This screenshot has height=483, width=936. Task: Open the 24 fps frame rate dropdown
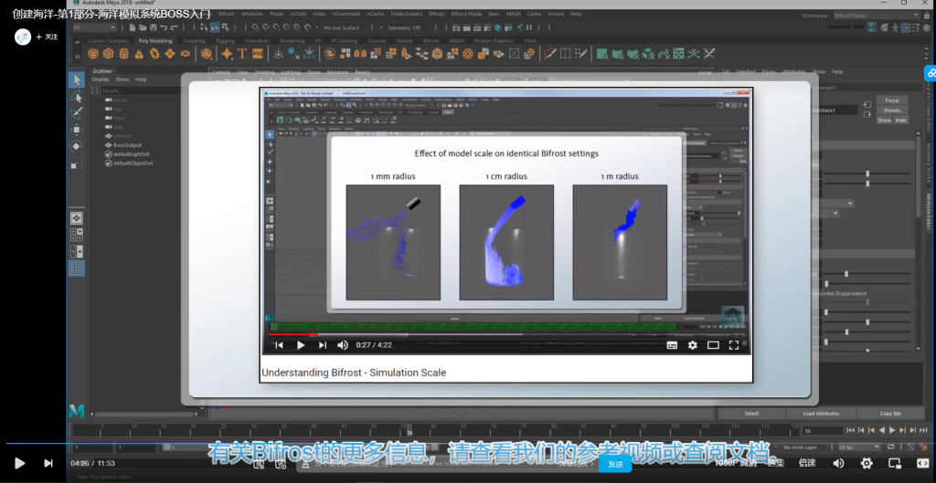click(859, 447)
